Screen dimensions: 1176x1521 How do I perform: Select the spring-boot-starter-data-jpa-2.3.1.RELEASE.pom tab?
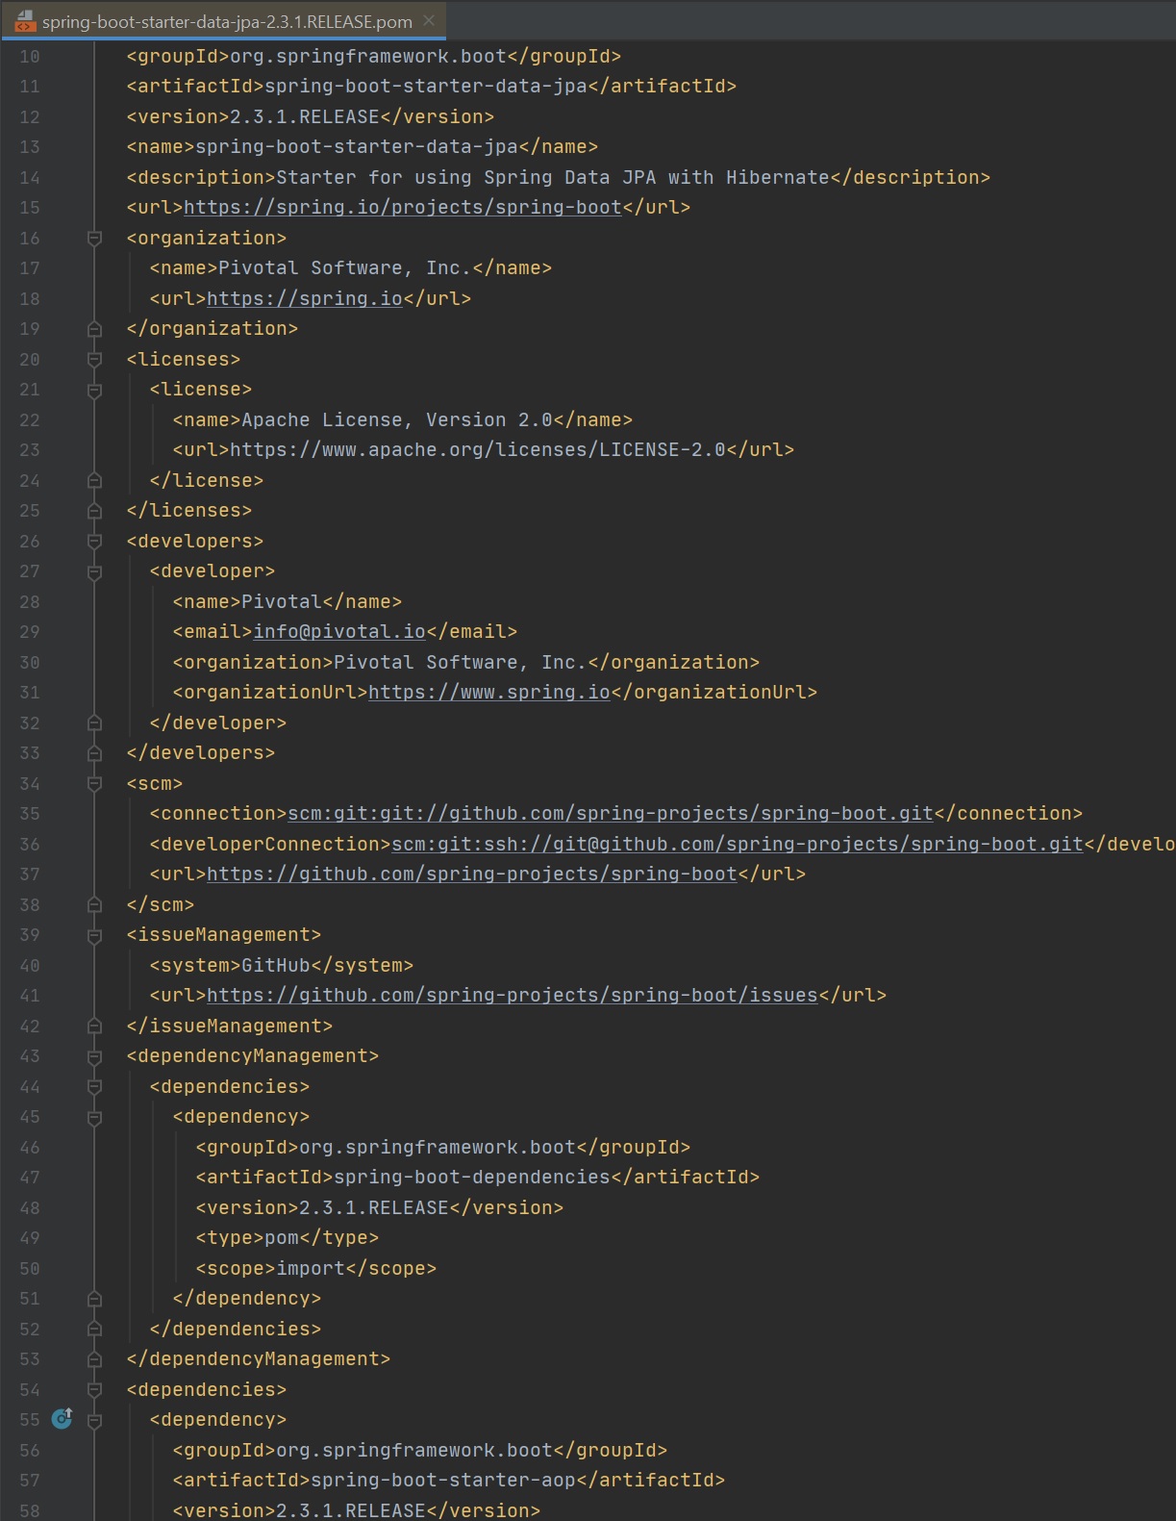(227, 21)
